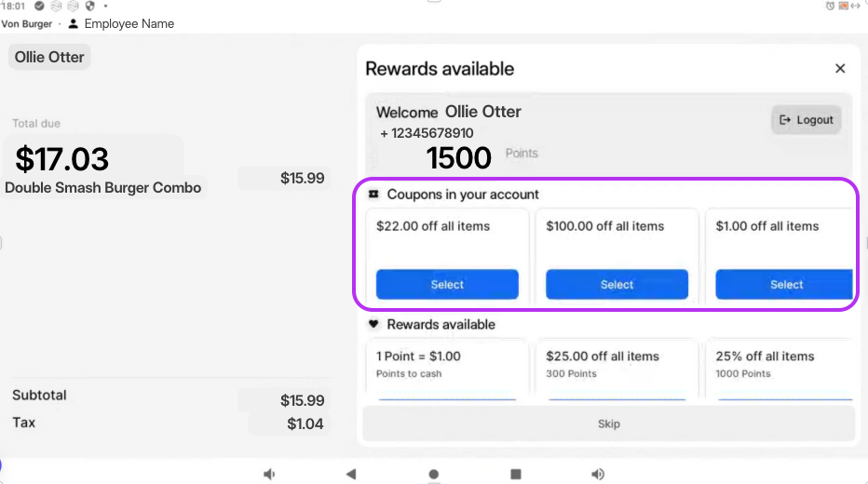Skip the rewards selection
Image resolution: width=868 pixels, height=484 pixels.
coord(608,423)
